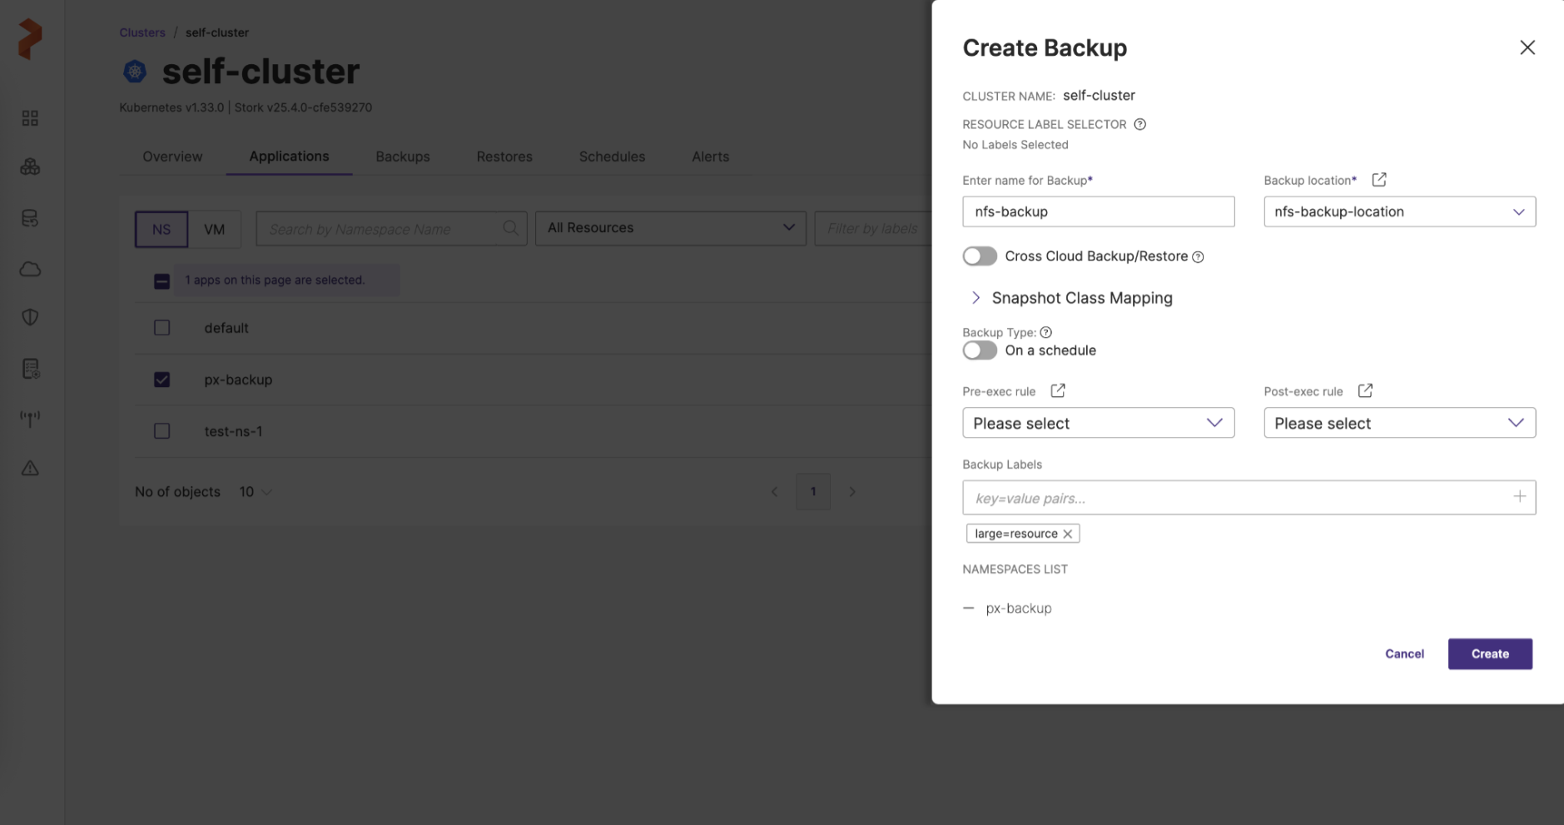Toggle On a schedule backup type
Viewport: 1564px width, 825px height.
980,350
